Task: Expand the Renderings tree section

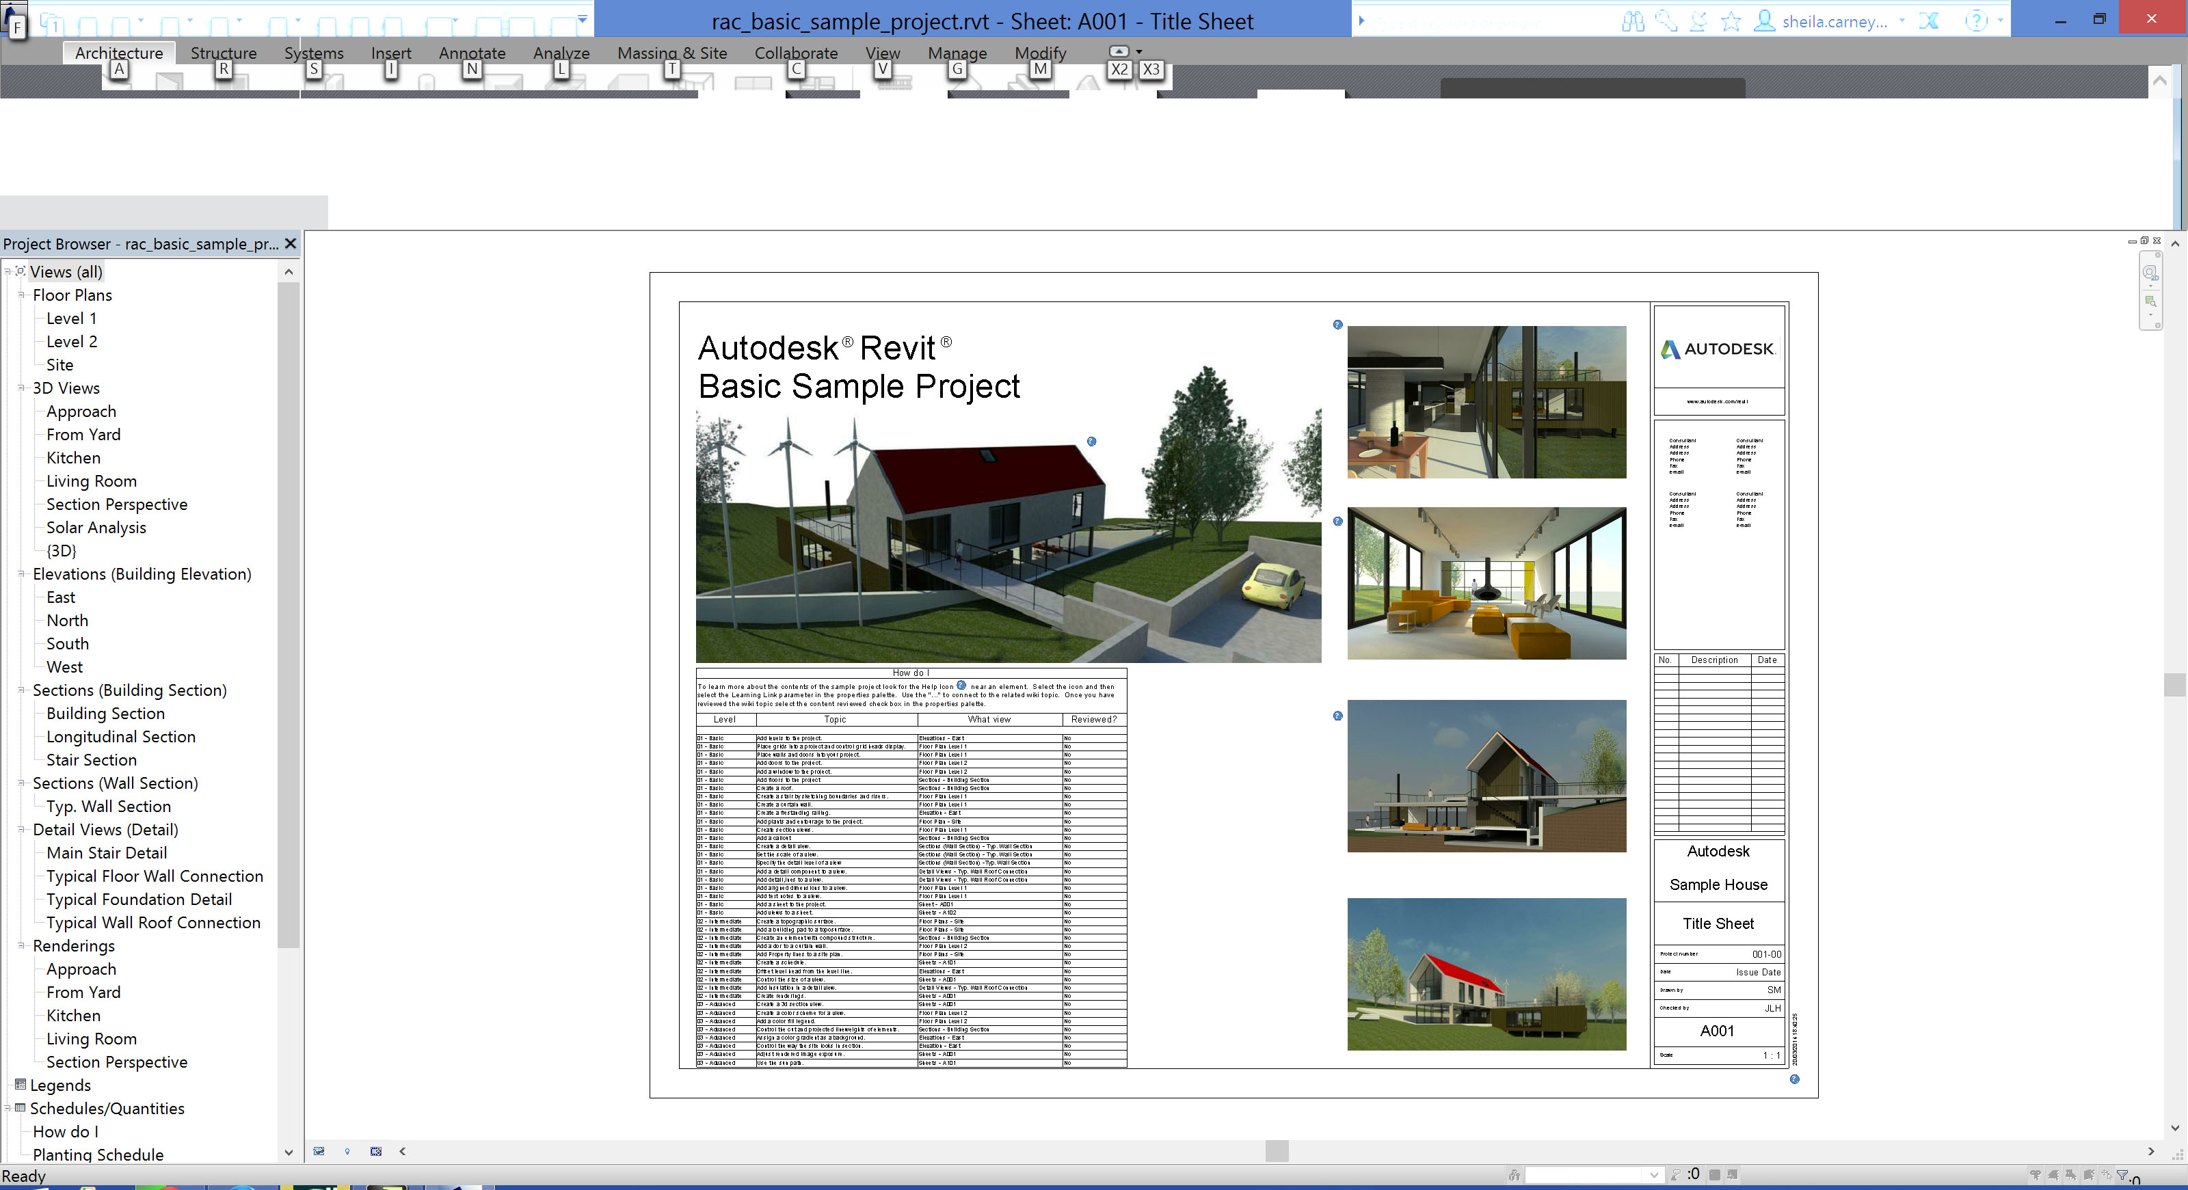Action: coord(21,945)
